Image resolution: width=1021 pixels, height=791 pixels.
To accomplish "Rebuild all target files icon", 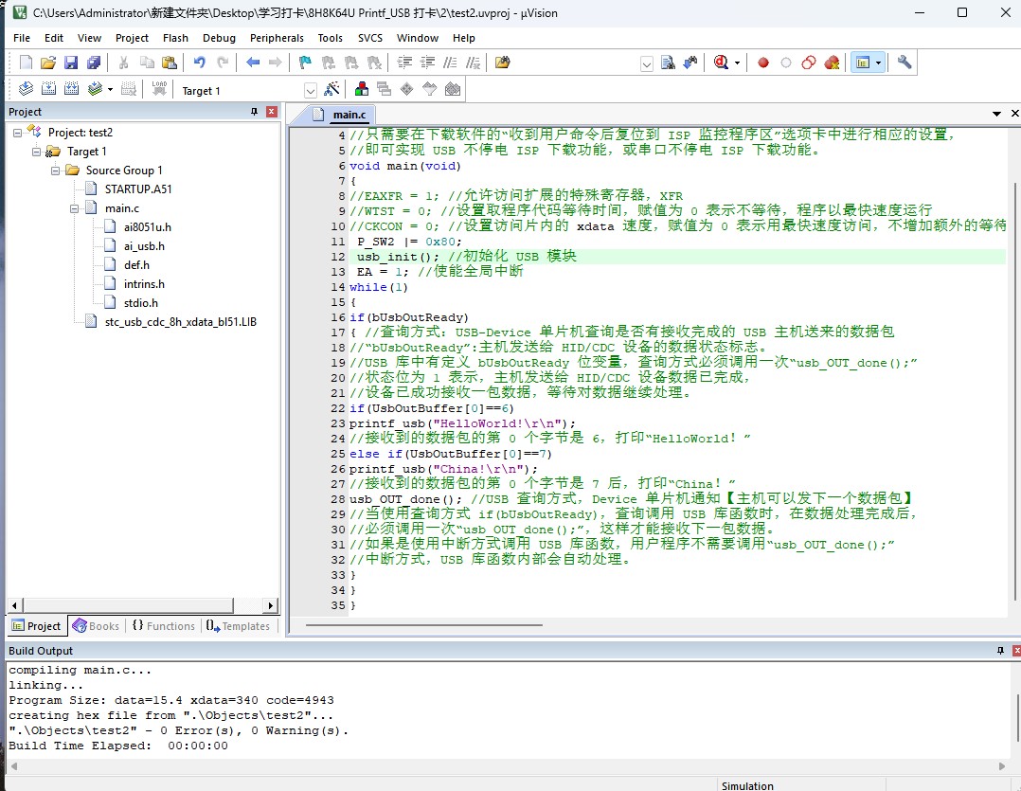I will click(x=72, y=89).
